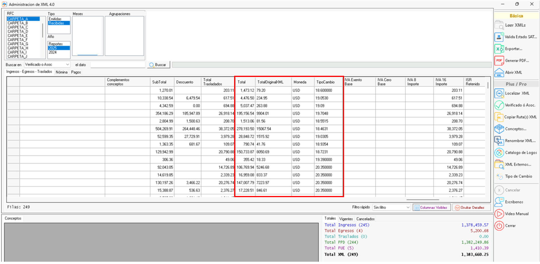Click the Tipo de Cambio icon
540x264 pixels.
[499, 176]
